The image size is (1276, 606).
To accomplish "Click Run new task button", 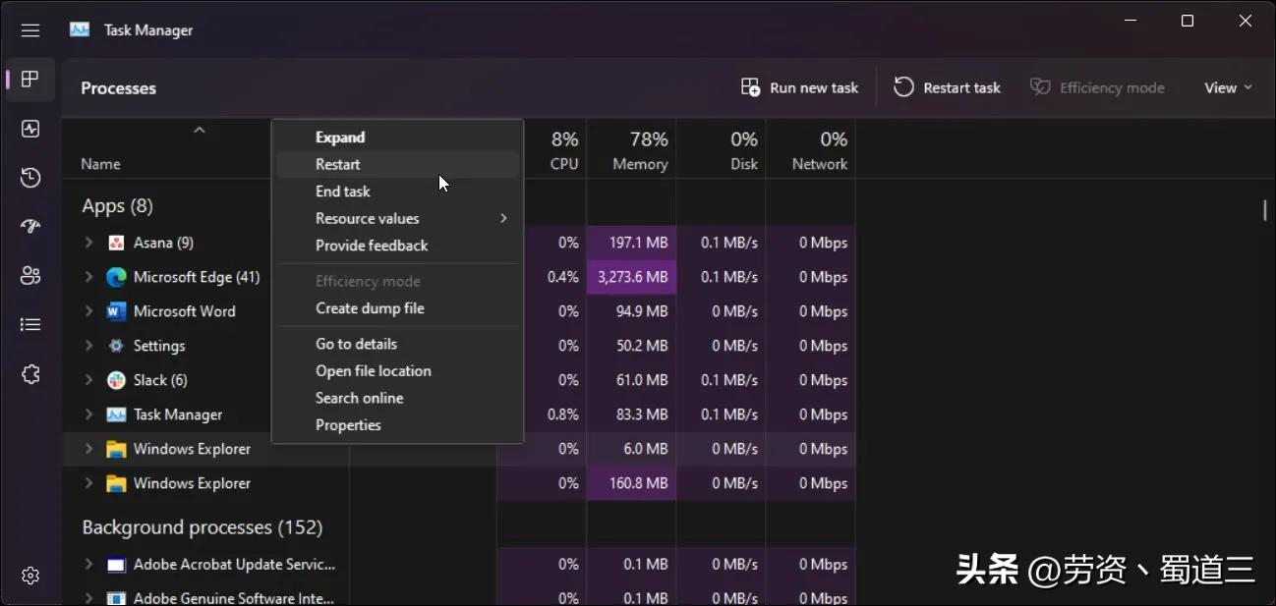I will pyautogui.click(x=799, y=87).
